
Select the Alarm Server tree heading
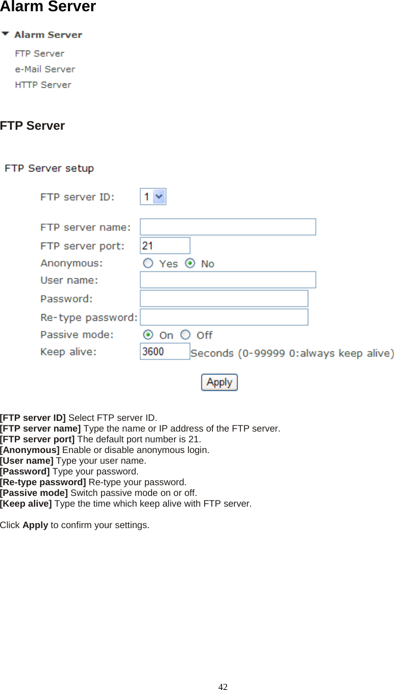[48, 35]
